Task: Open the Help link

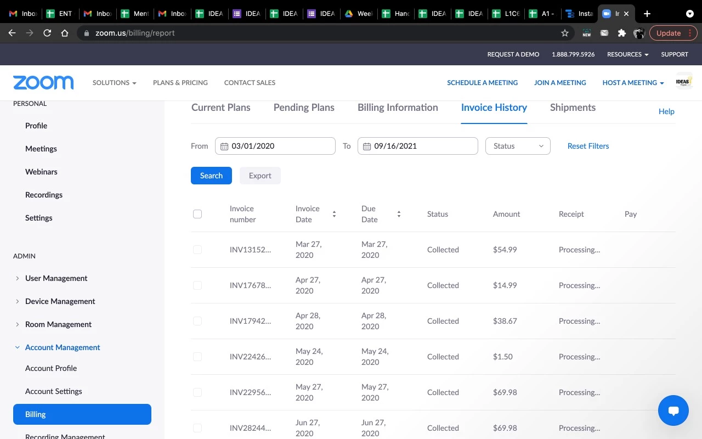Action: 666,111
